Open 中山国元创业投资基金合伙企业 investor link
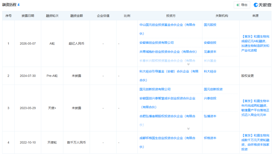 (167, 29)
